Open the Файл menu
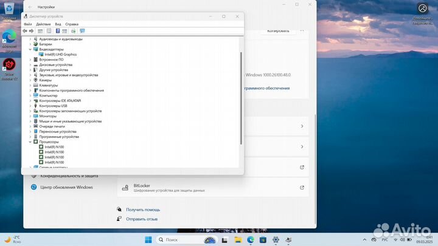The width and height of the screenshot is (438, 246). 27,24
